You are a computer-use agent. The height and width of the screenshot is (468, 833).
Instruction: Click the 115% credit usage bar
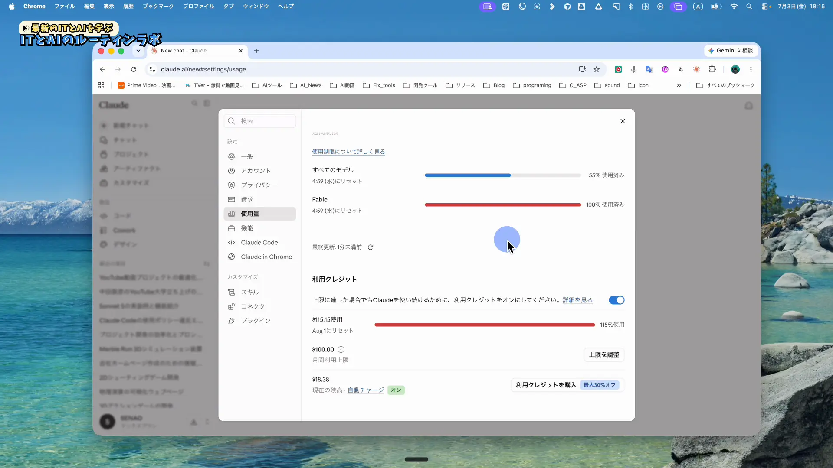[485, 325]
